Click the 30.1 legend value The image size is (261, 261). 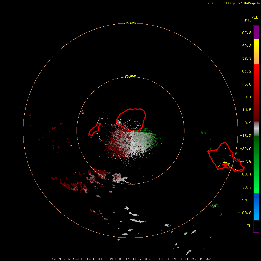point(247,97)
